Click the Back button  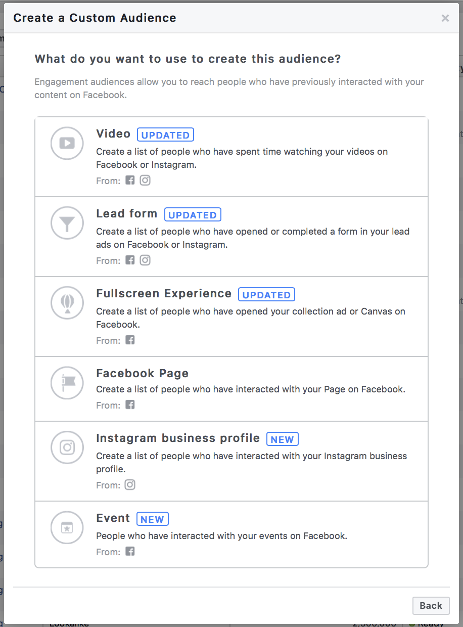pos(431,605)
